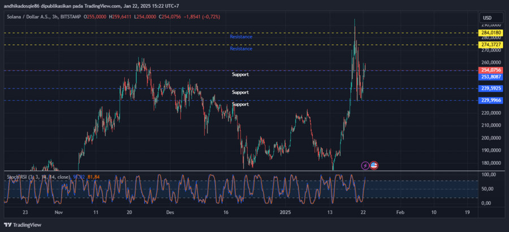Image resolution: width=509 pixels, height=232 pixels.
Task: Click the Stoch RSI indicator legend
Action: 39,177
